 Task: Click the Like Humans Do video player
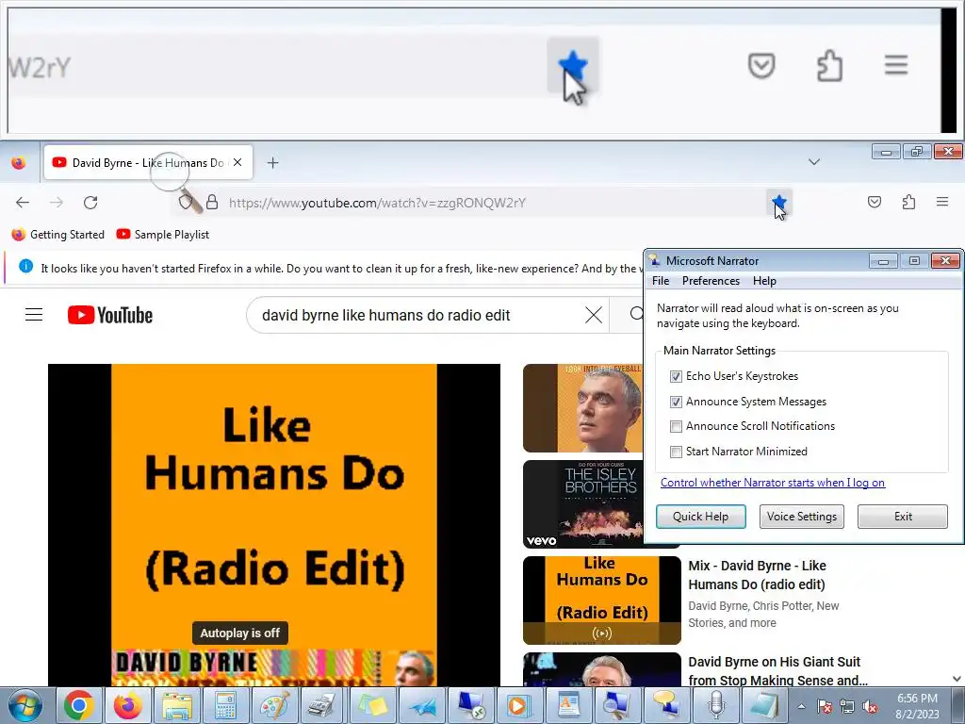(x=274, y=524)
